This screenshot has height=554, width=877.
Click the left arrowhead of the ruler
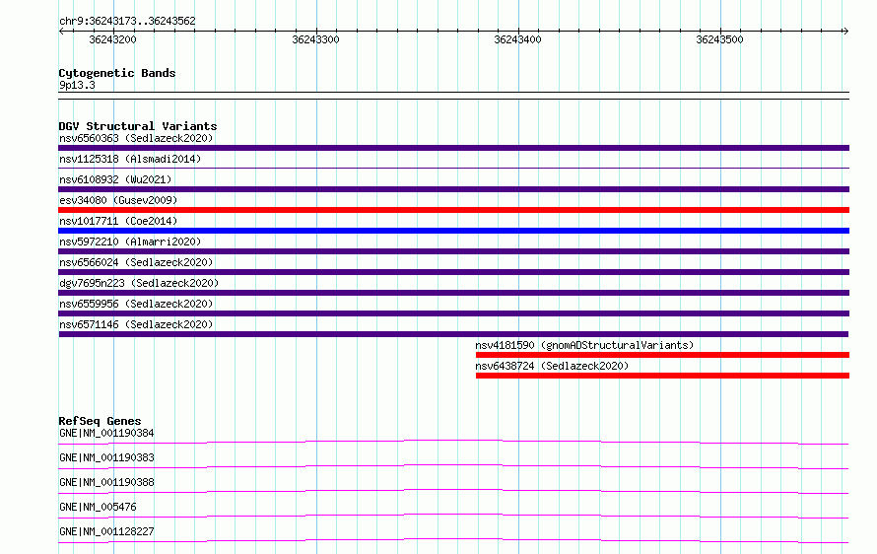tap(61, 32)
